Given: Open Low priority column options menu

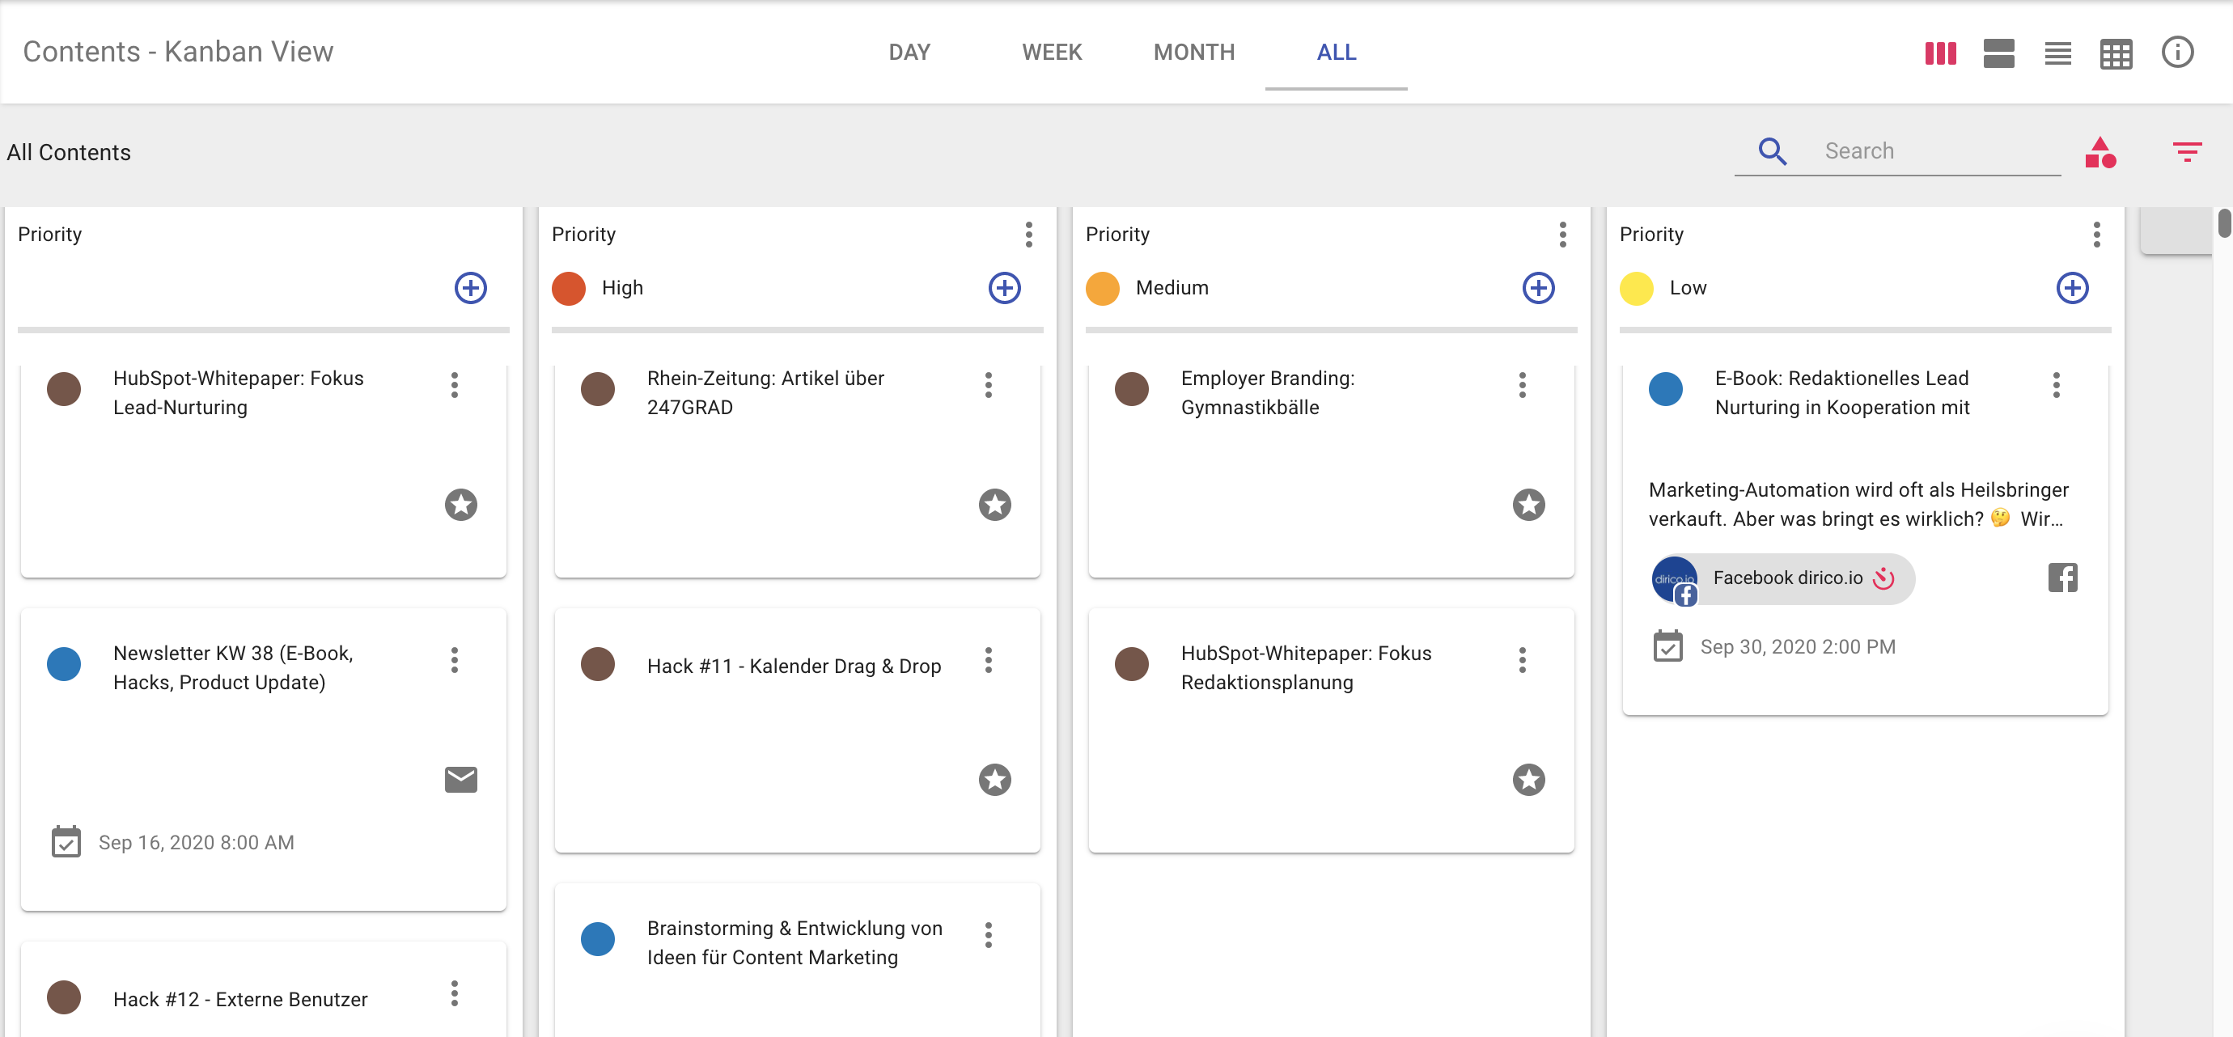Looking at the screenshot, I should [x=2096, y=234].
